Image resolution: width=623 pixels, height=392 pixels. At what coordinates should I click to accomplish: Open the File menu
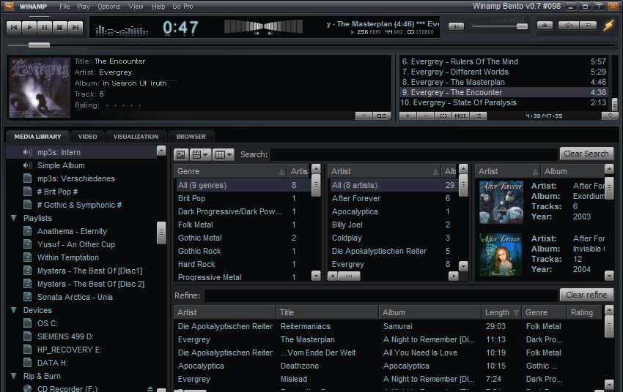pos(64,7)
